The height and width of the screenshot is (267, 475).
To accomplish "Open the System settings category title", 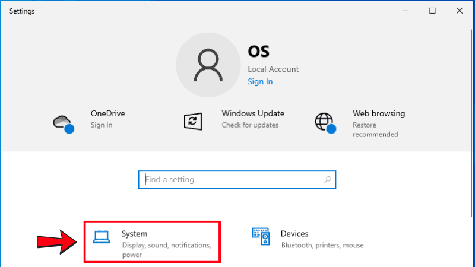I will [x=134, y=234].
